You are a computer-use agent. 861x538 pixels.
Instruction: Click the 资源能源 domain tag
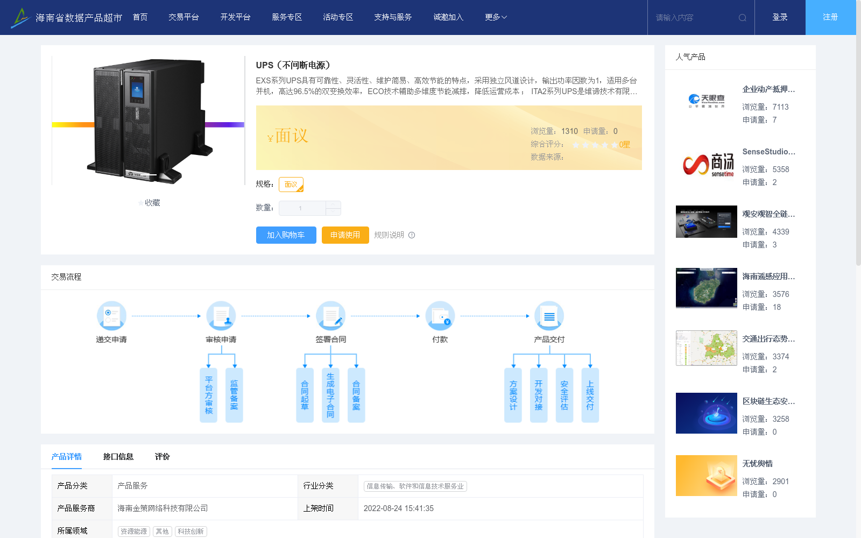134,532
